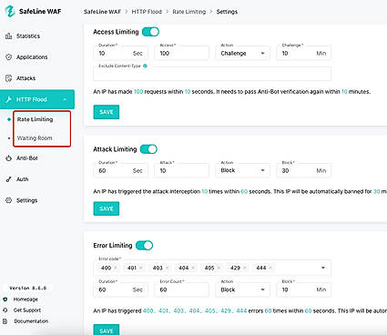Click the SafeLine WAF logo icon
Viewport: 387px width, 335px height.
tap(10, 11)
